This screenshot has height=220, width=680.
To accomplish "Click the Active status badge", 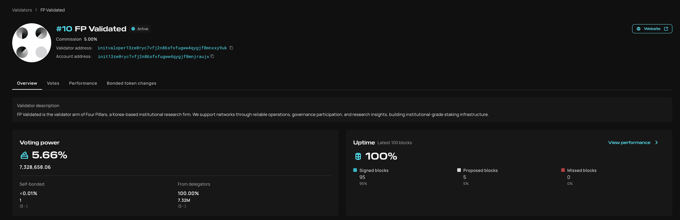I will 140,29.
